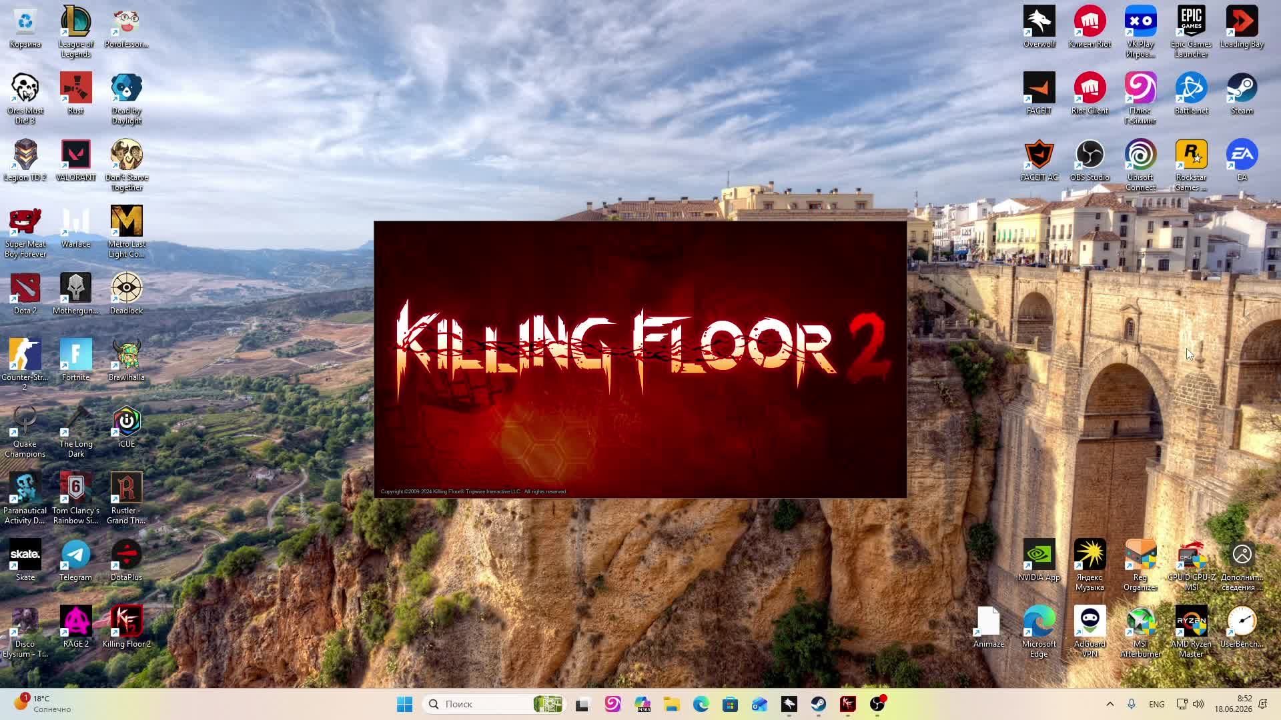
Task: Select the Quake Champions desktop shortcut
Action: coord(25,431)
